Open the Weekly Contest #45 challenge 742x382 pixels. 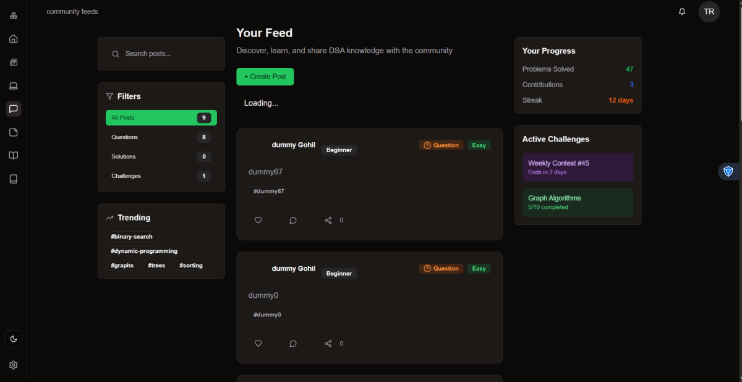point(577,167)
